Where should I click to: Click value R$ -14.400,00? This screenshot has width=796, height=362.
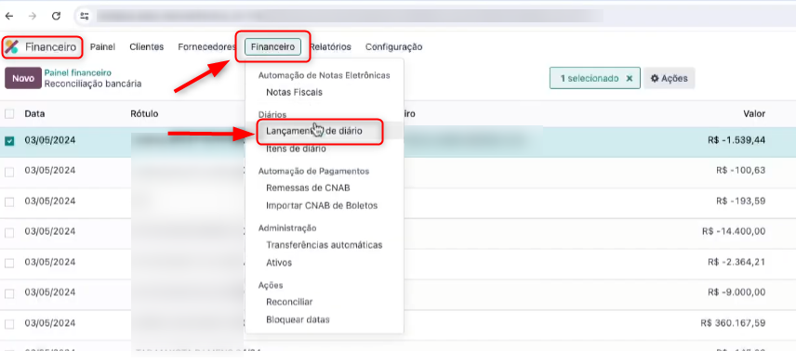[x=734, y=232]
